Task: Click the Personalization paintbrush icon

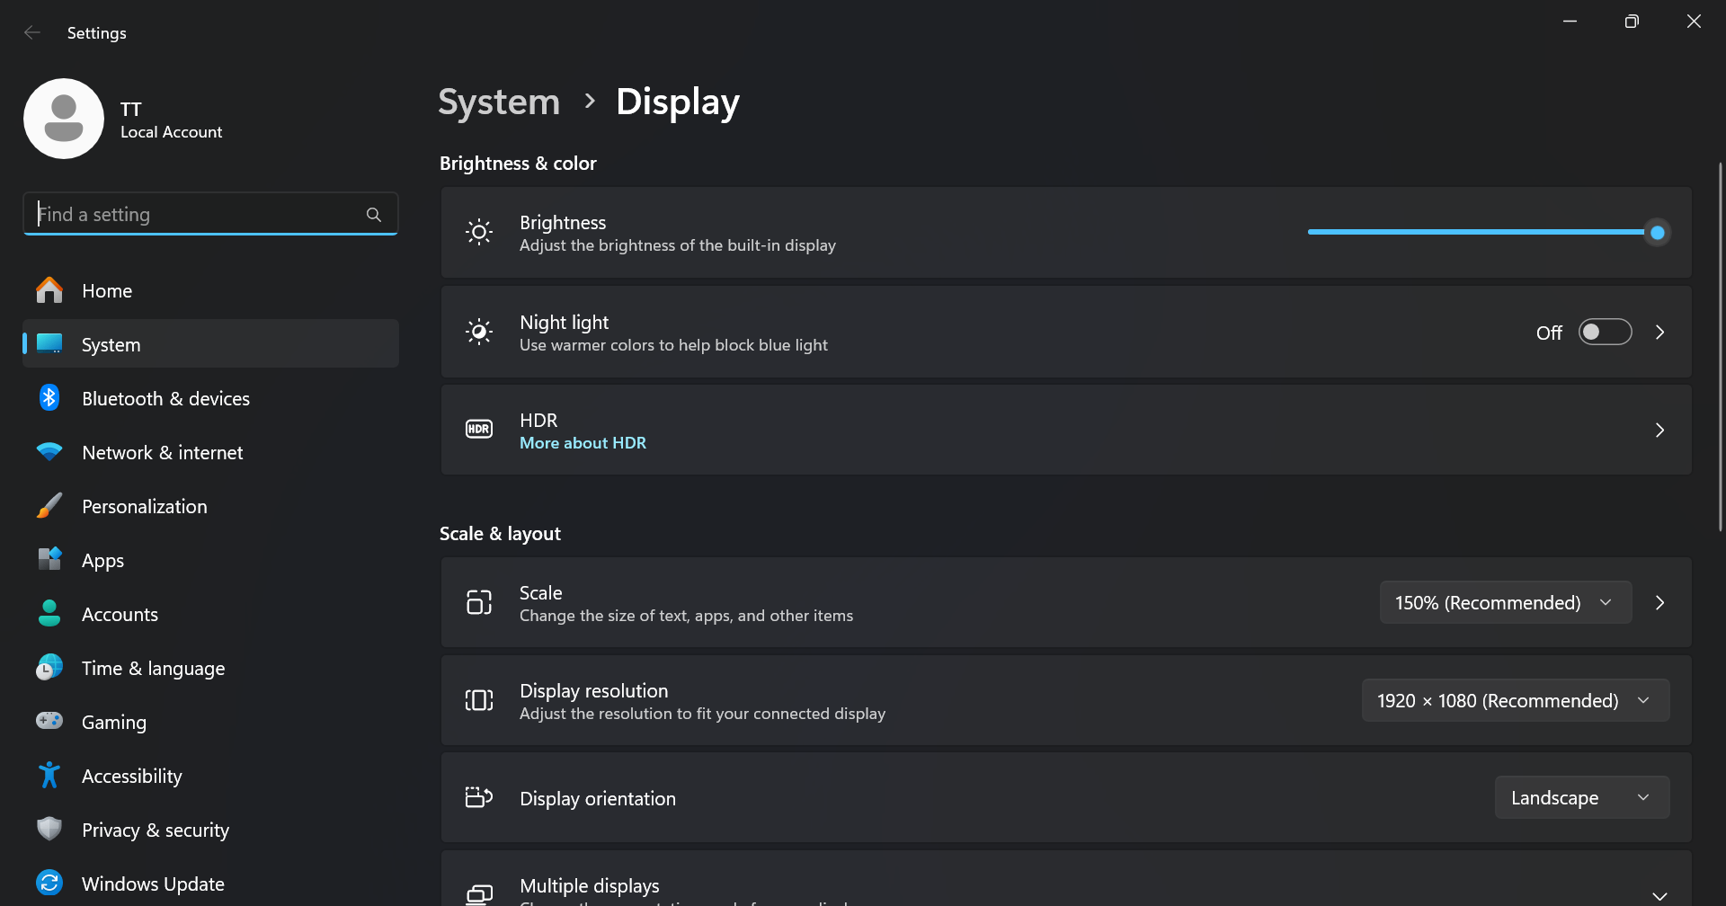Action: tap(49, 506)
